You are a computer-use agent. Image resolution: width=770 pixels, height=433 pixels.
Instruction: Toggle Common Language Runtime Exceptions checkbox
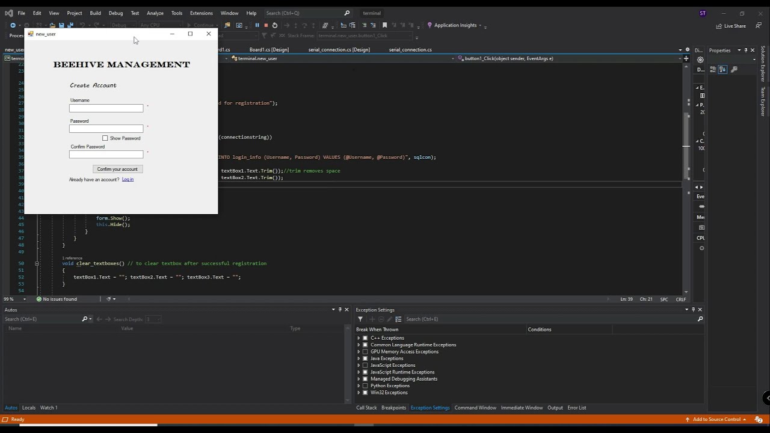coord(365,345)
